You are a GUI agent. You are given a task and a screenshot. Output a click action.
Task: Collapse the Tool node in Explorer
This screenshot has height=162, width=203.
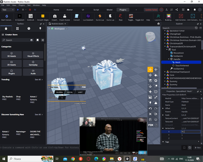[167, 49]
